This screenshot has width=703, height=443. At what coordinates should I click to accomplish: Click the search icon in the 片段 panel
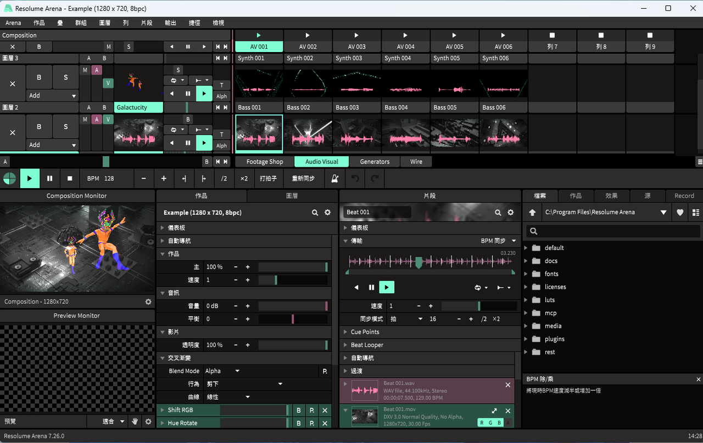498,212
